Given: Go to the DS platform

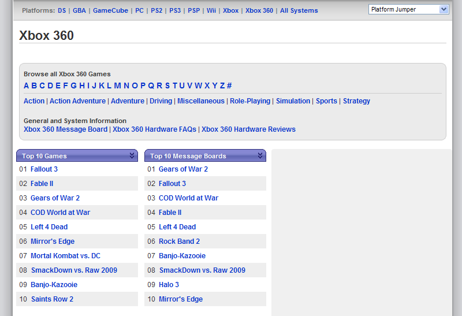Looking at the screenshot, I should 62,10.
